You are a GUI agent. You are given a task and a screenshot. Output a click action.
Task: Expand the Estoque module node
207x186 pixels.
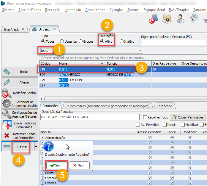pos(42,178)
